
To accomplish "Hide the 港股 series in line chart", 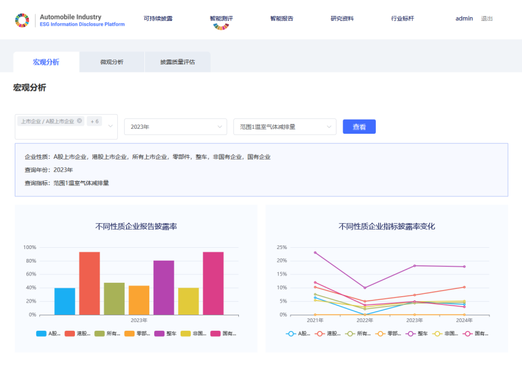I will tap(321, 334).
